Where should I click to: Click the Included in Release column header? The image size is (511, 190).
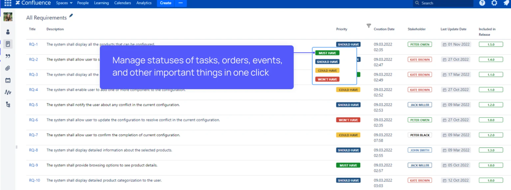click(x=487, y=32)
